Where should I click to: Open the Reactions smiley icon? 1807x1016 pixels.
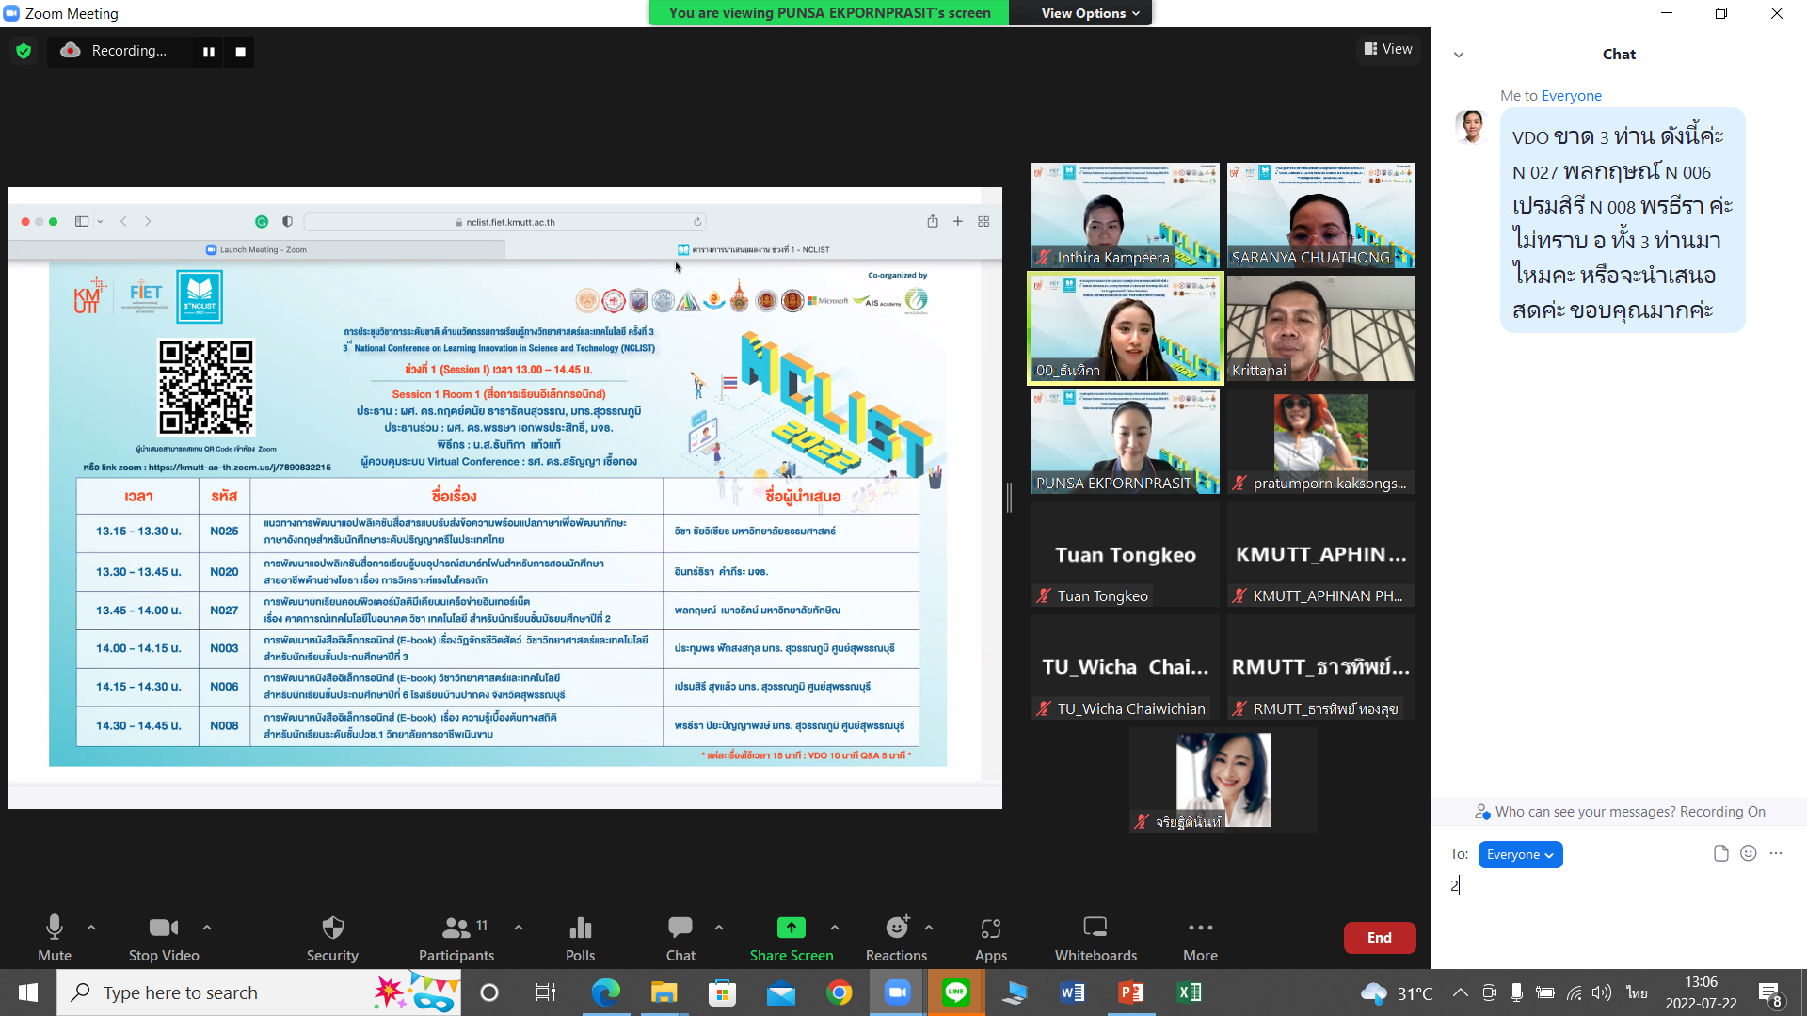coord(896,929)
